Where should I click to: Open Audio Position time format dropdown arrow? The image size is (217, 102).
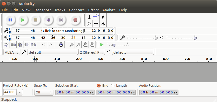[x=177, y=92]
